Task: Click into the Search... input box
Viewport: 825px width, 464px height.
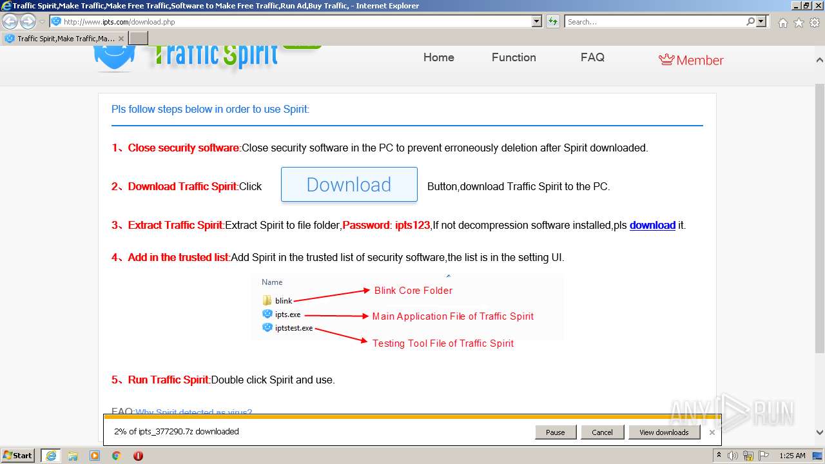Action: tap(654, 22)
